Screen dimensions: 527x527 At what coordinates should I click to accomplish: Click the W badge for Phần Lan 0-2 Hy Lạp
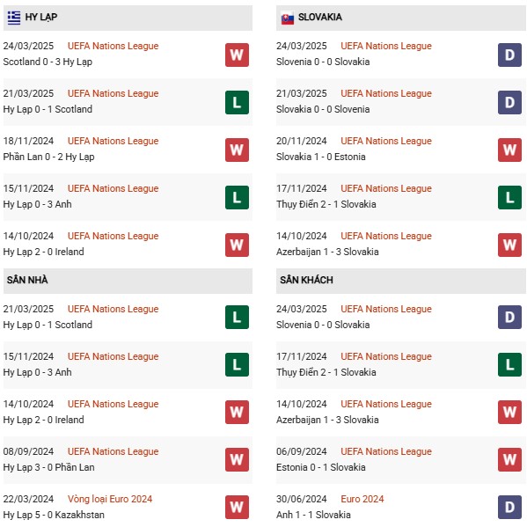[237, 150]
